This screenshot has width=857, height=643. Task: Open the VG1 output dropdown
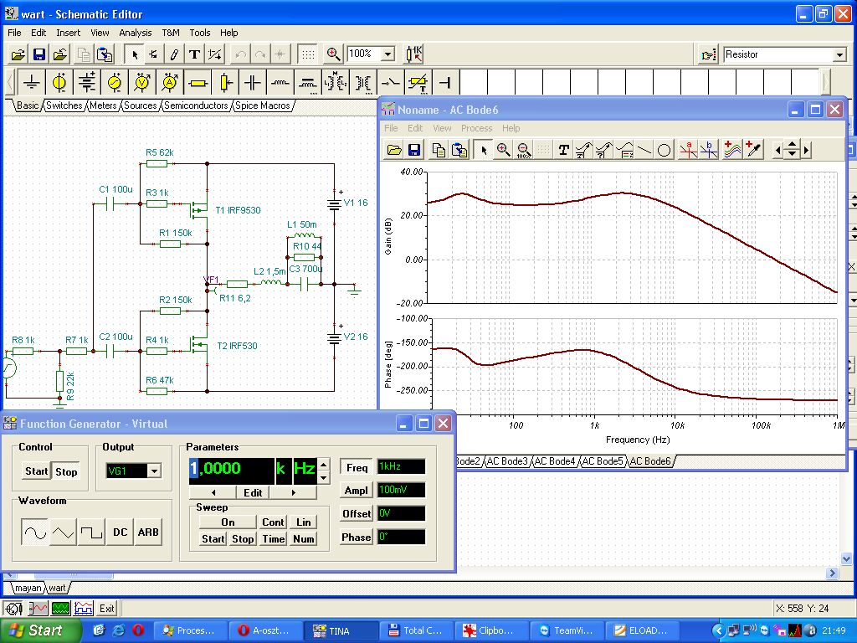pyautogui.click(x=153, y=471)
